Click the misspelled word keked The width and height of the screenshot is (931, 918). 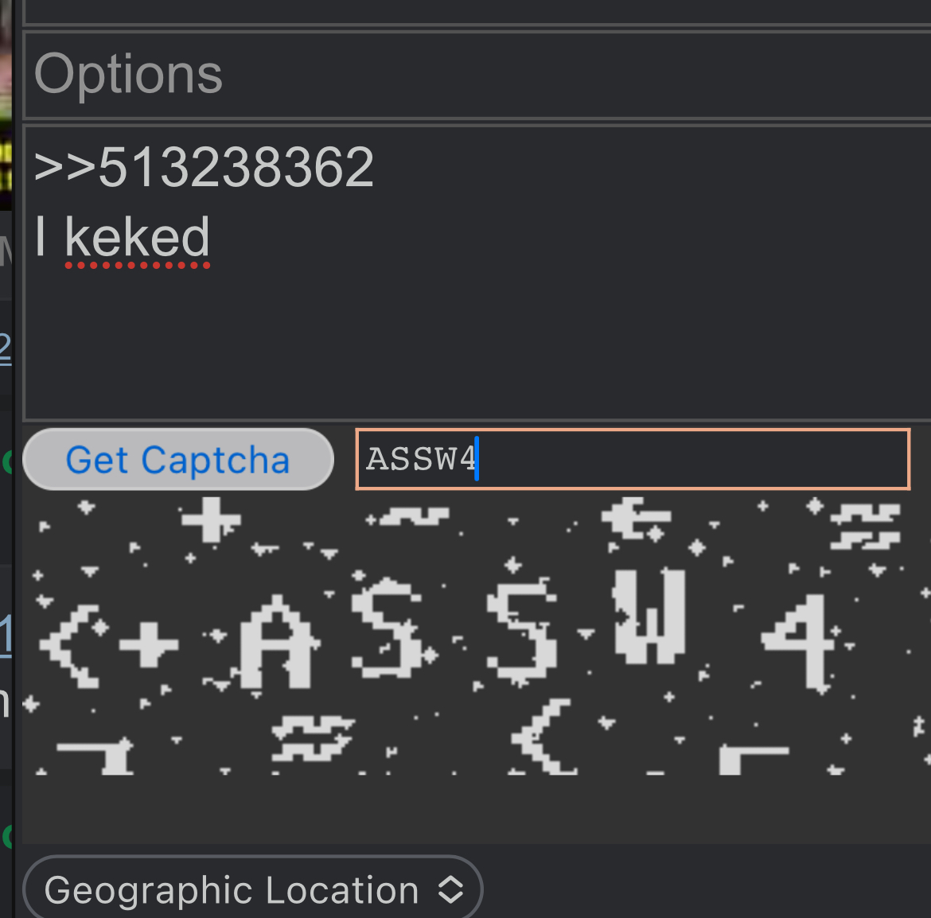137,237
